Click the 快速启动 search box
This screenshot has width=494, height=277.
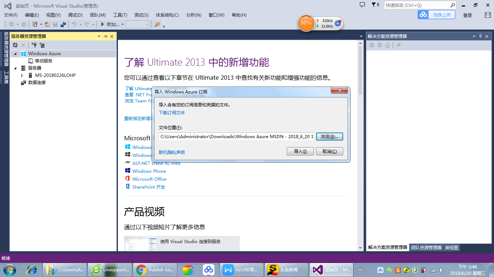click(x=420, y=5)
